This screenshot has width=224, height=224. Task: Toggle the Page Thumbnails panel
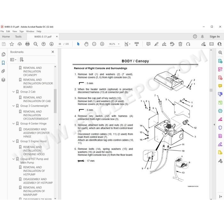3,54
